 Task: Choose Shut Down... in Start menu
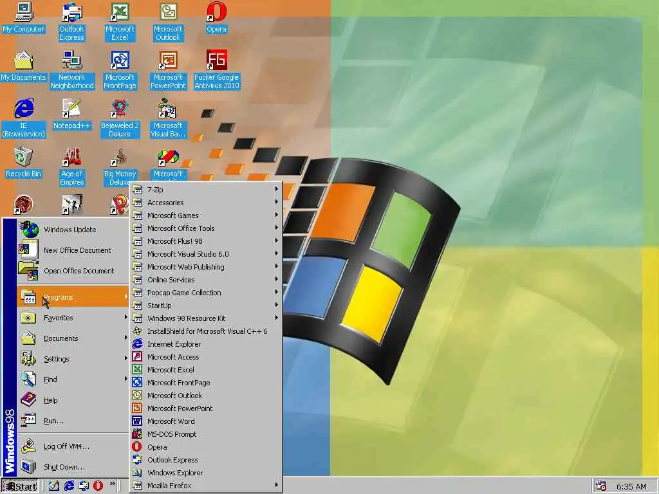click(x=73, y=467)
